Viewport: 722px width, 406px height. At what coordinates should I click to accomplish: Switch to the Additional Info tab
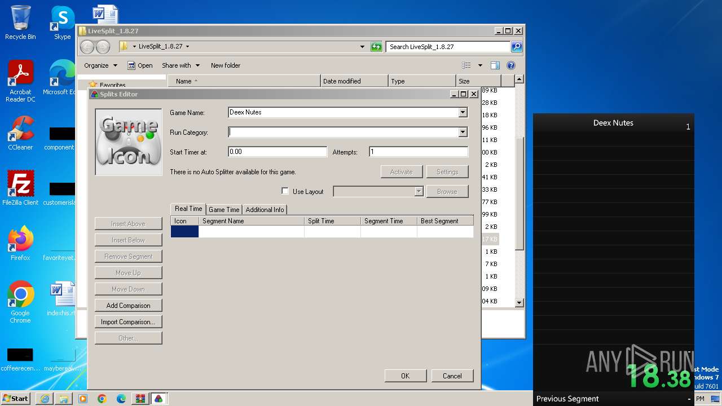click(265, 210)
